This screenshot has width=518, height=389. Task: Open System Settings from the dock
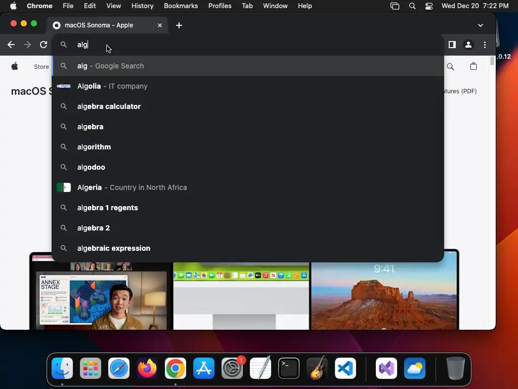[232, 368]
